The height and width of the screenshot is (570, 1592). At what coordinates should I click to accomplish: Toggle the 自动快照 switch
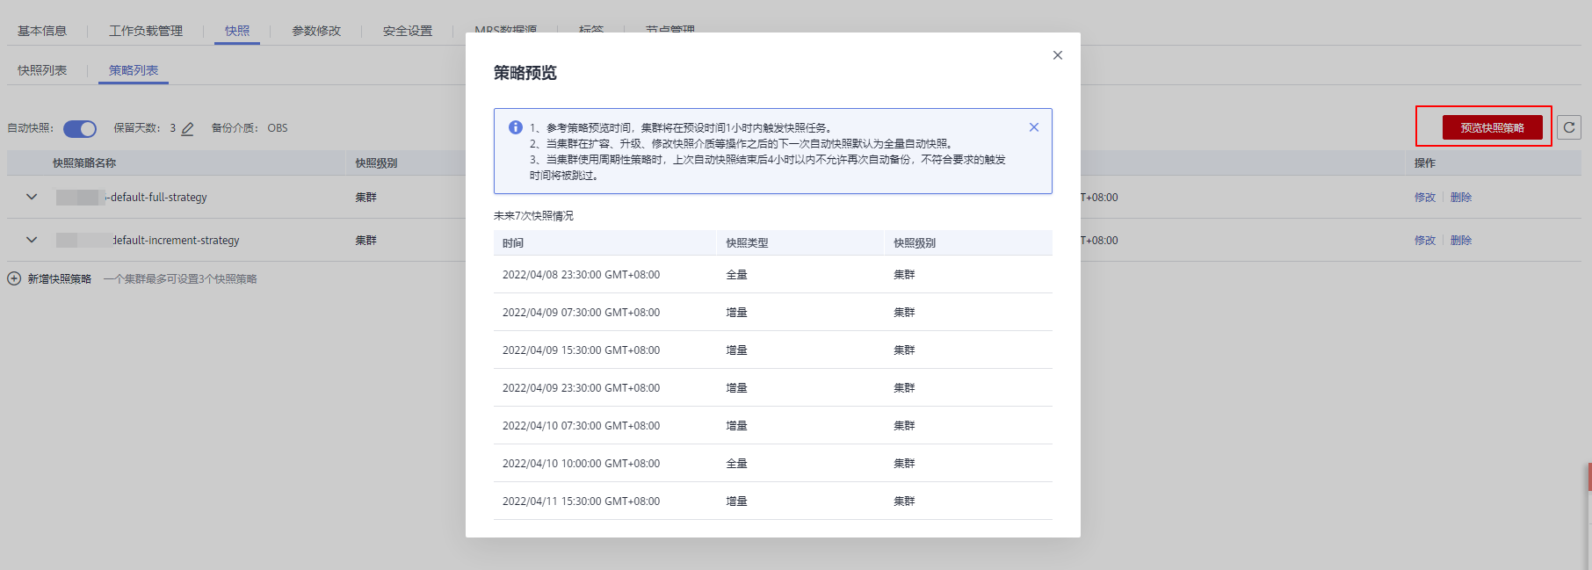(80, 129)
